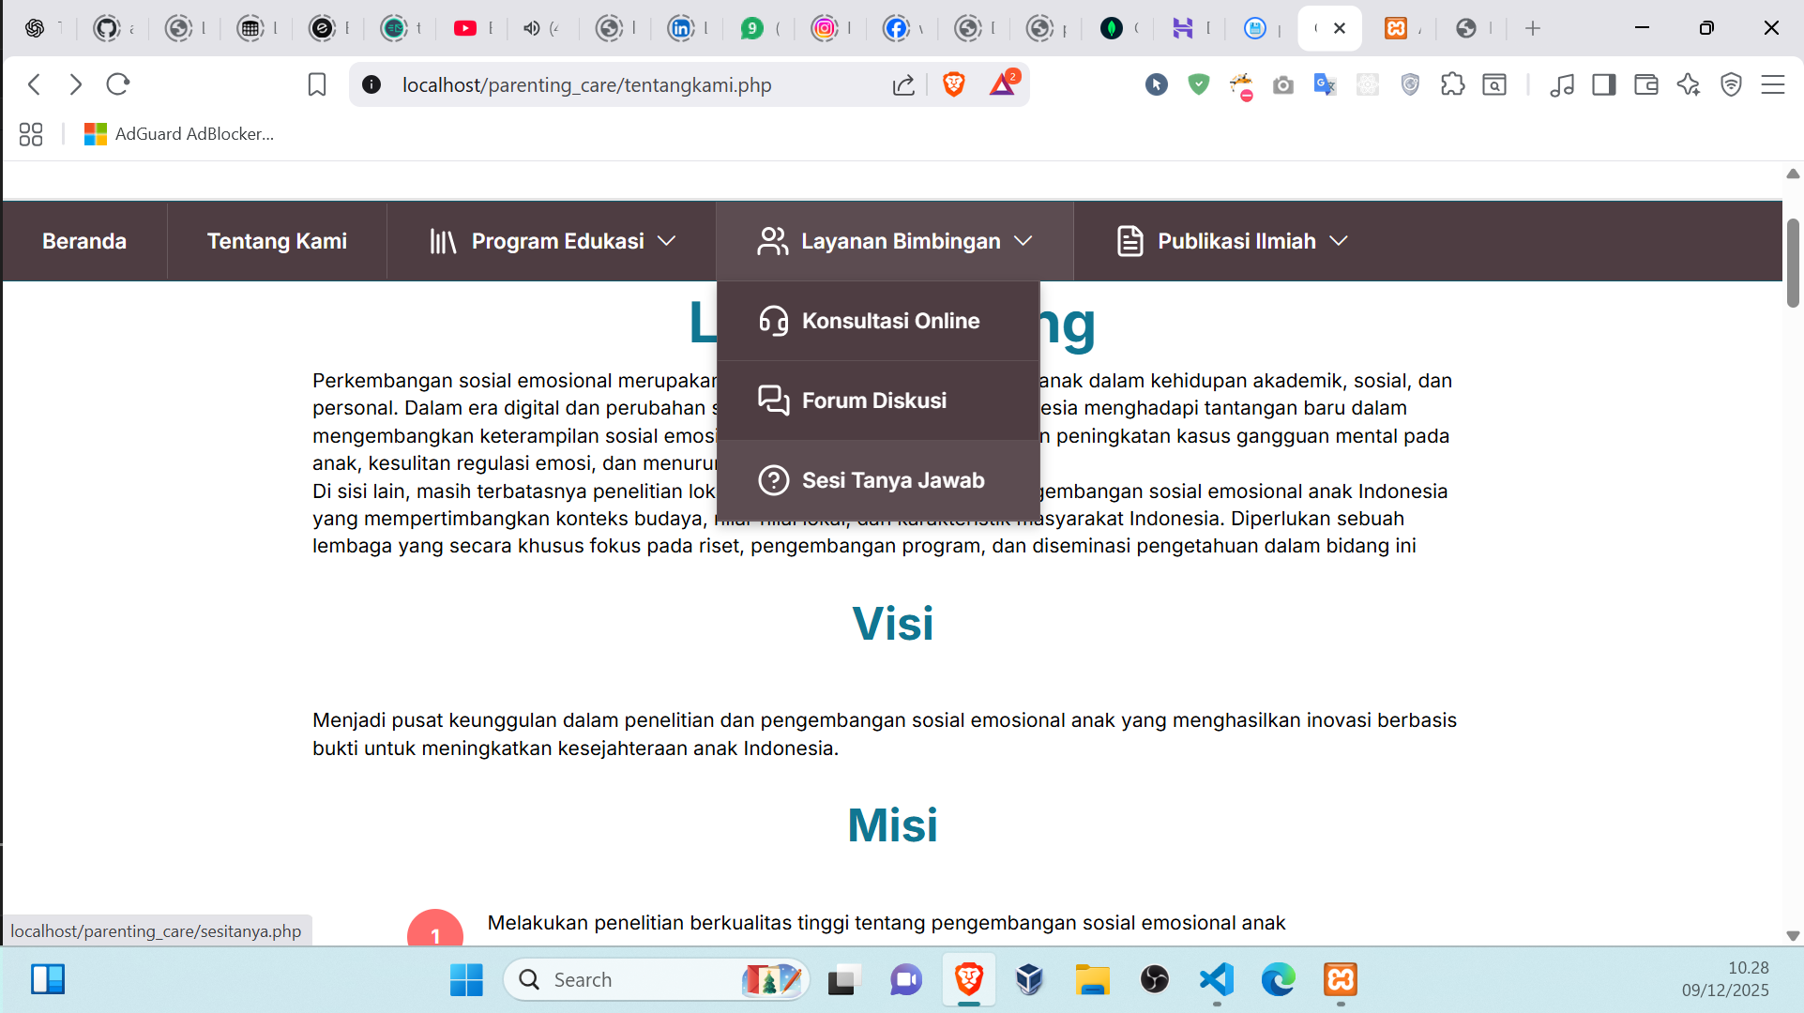1804x1013 pixels.
Task: Click the Tentang Kami navigation link
Action: [277, 241]
